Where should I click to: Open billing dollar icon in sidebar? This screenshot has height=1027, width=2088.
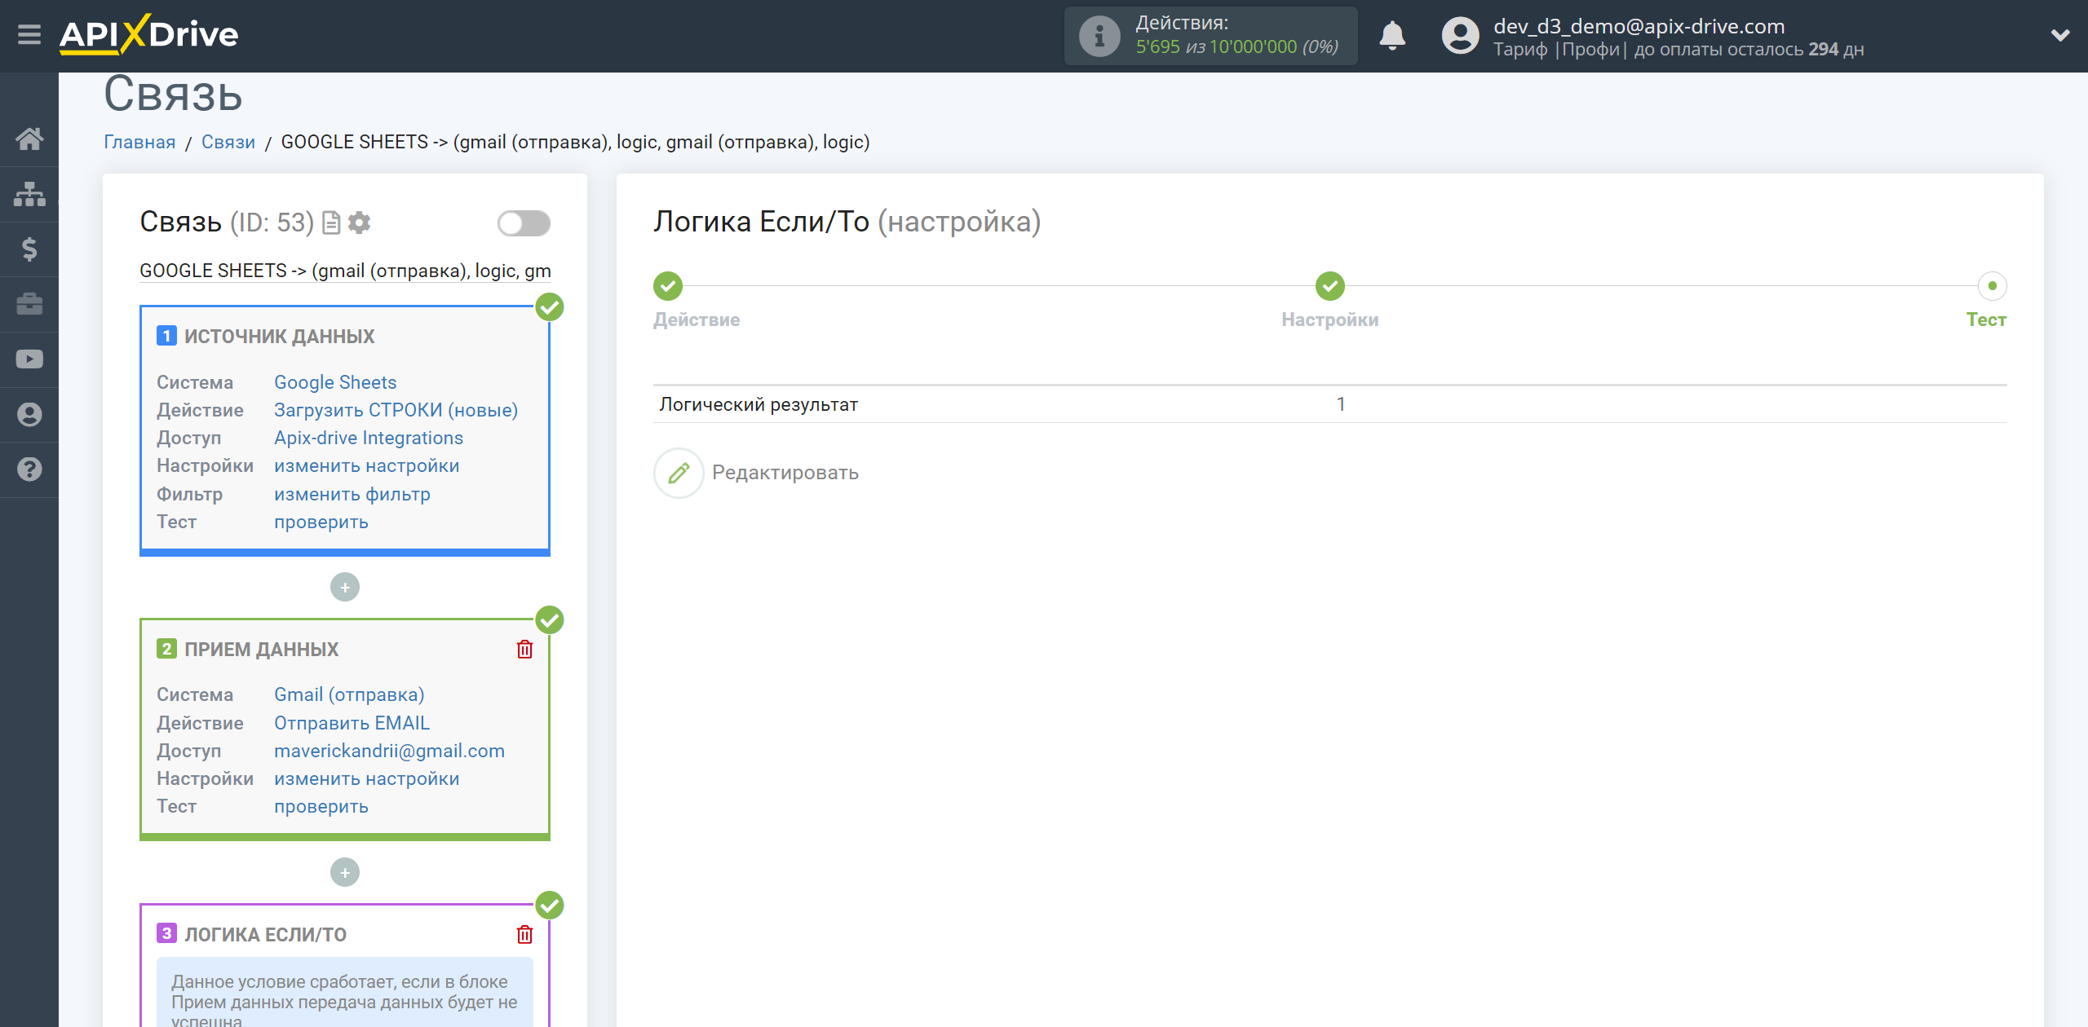tap(29, 249)
